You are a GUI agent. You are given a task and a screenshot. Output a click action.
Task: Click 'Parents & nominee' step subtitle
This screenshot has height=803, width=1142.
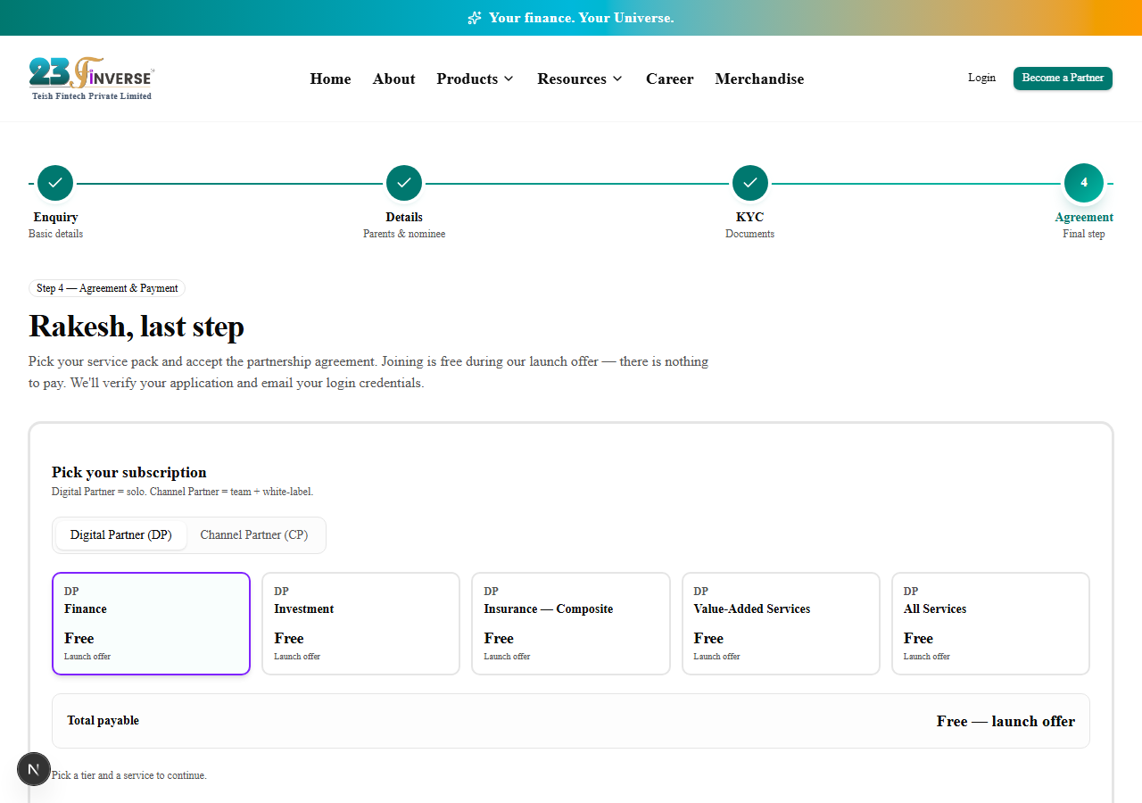click(404, 234)
